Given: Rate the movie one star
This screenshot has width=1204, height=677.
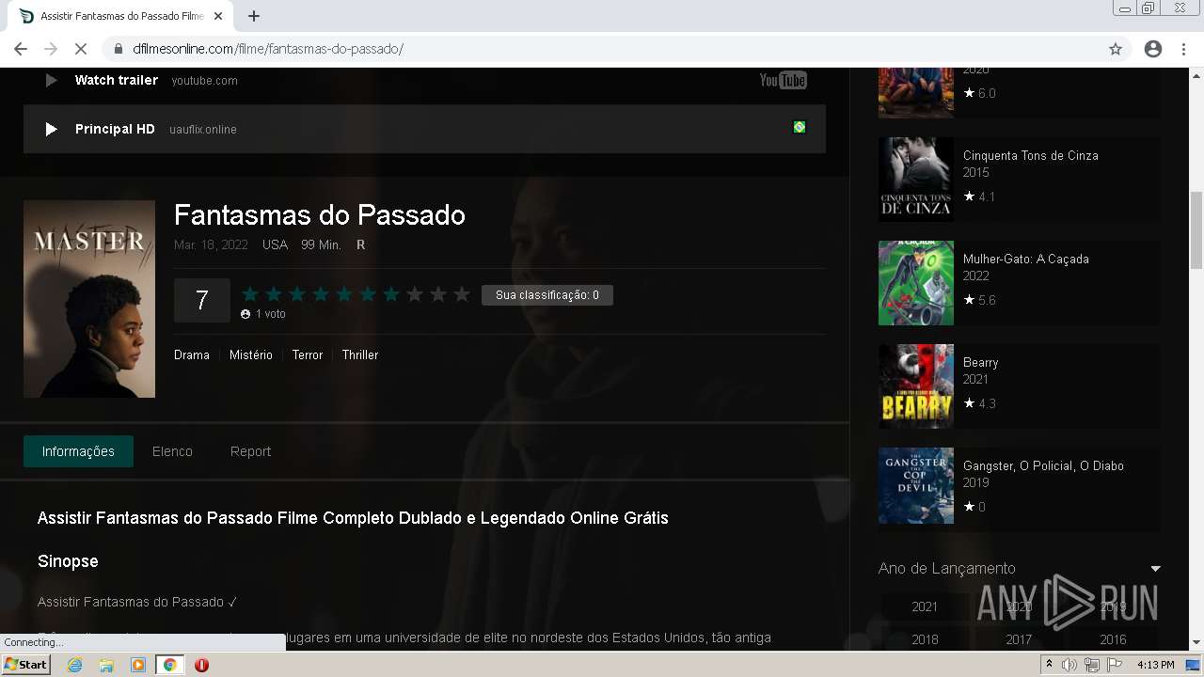Looking at the screenshot, I should 250,294.
